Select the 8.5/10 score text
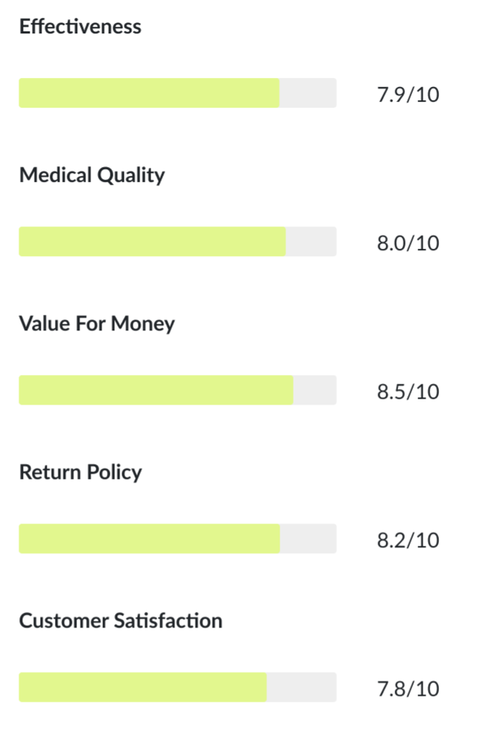496x747 pixels. [x=408, y=392]
